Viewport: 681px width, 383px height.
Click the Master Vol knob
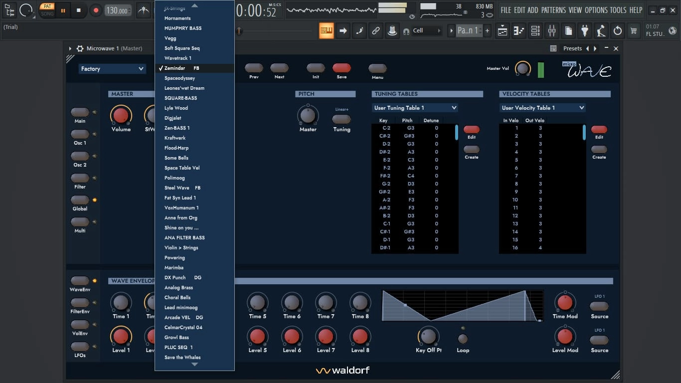click(x=522, y=68)
